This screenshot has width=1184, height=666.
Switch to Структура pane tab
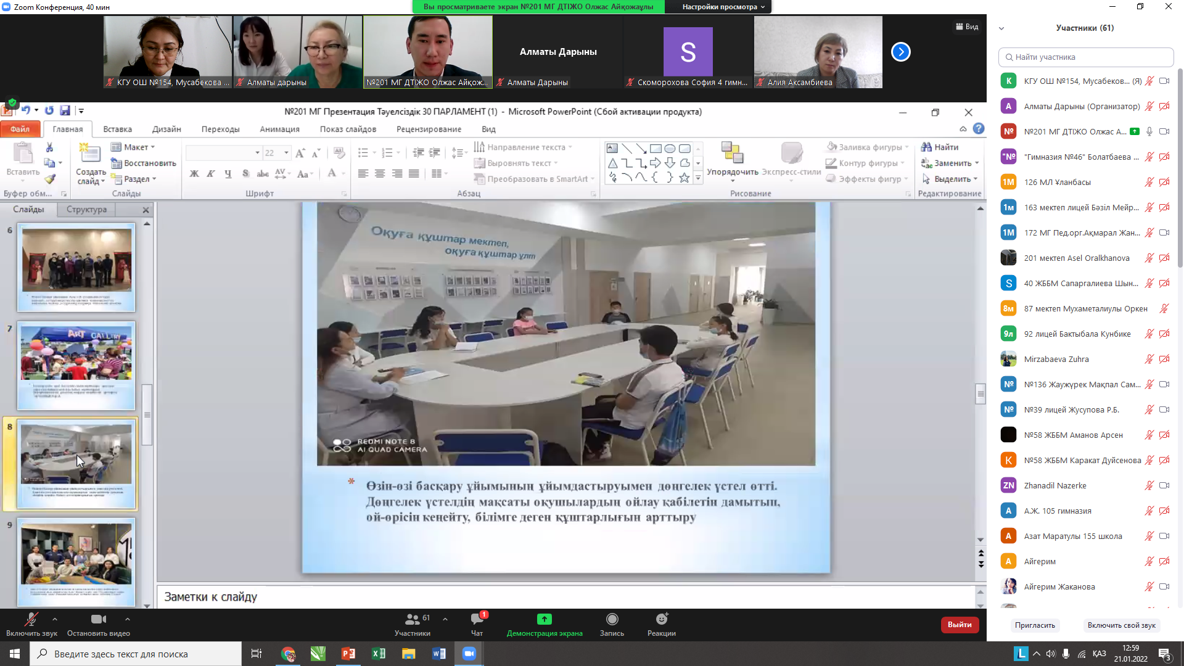click(x=86, y=210)
